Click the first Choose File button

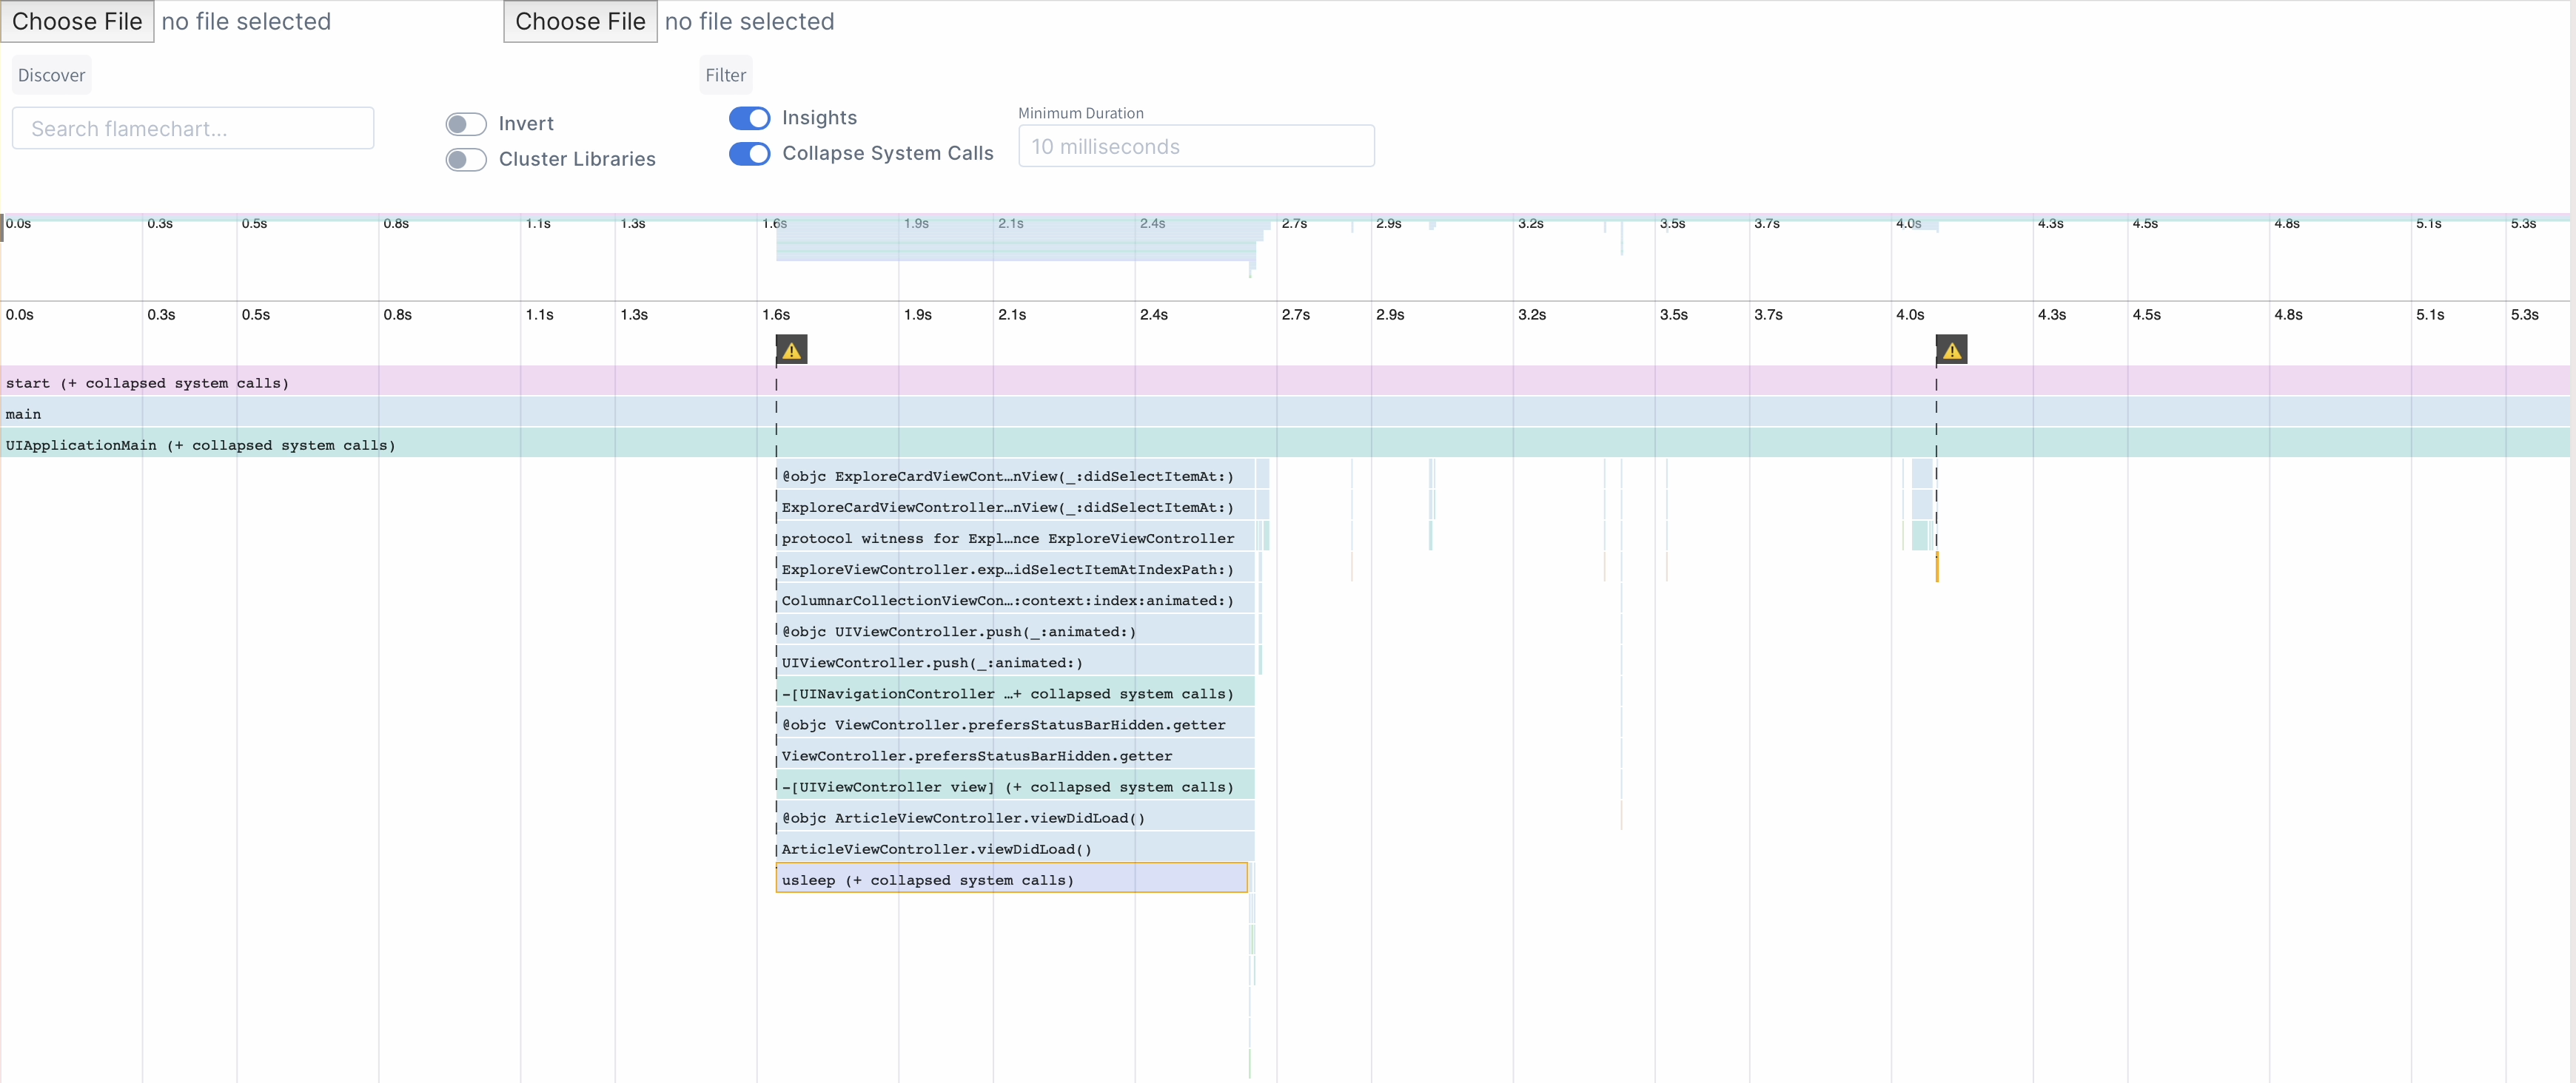(77, 21)
